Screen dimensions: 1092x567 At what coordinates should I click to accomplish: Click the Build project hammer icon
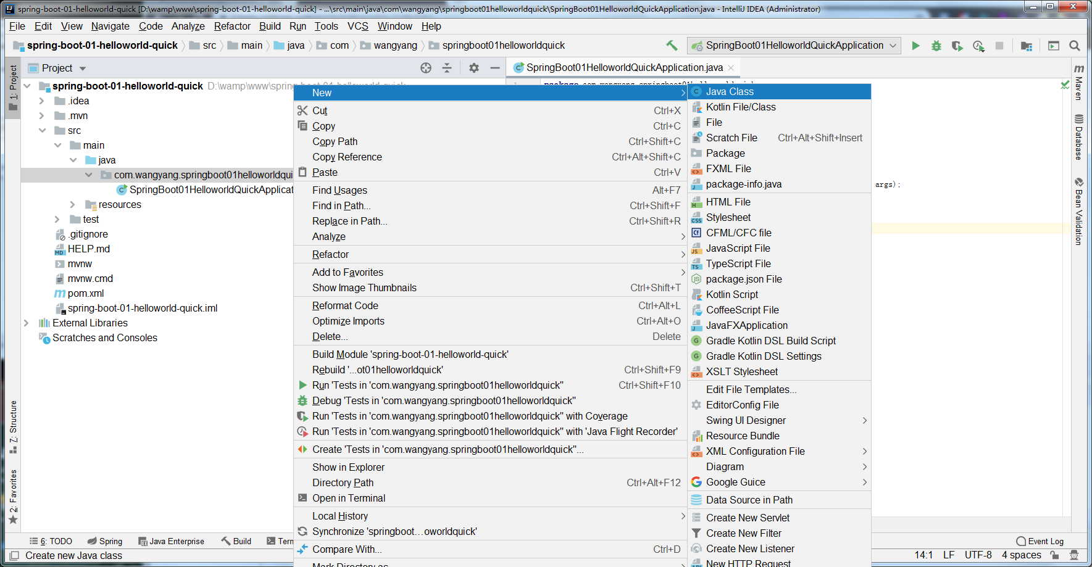672,45
